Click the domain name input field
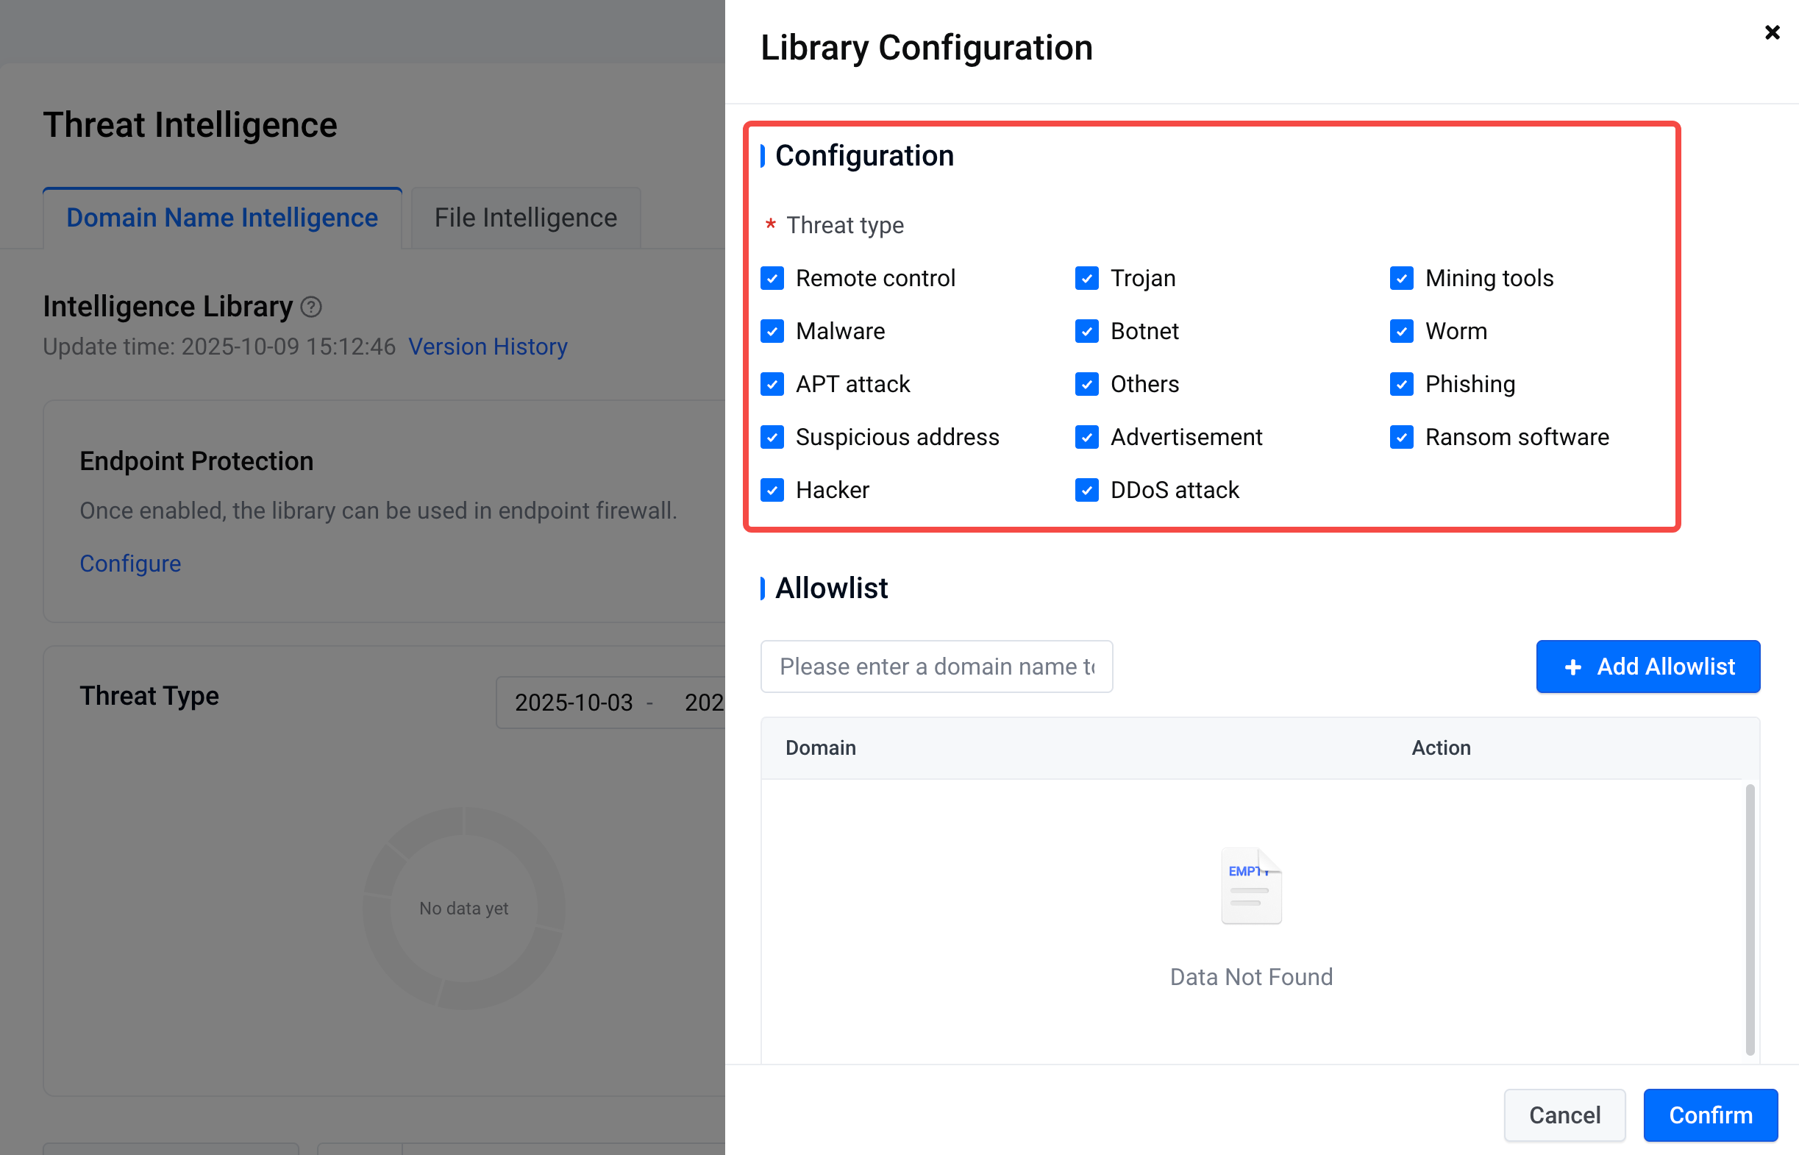 [936, 666]
